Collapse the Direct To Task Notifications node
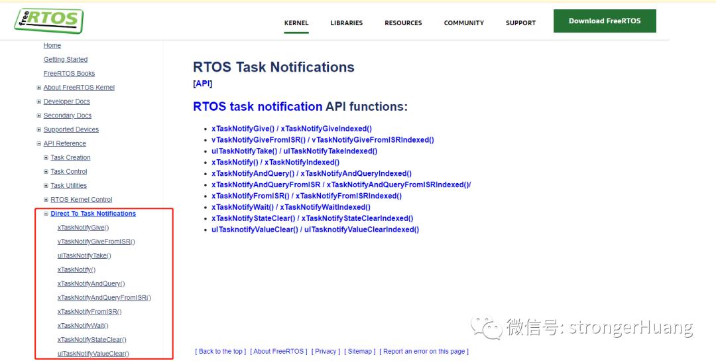The image size is (716, 361). coord(46,214)
